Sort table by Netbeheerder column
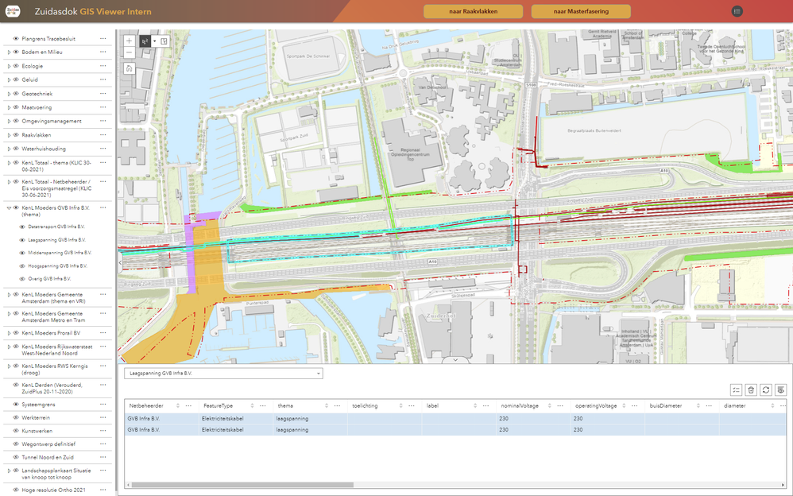Image resolution: width=793 pixels, height=496 pixels. pos(177,406)
